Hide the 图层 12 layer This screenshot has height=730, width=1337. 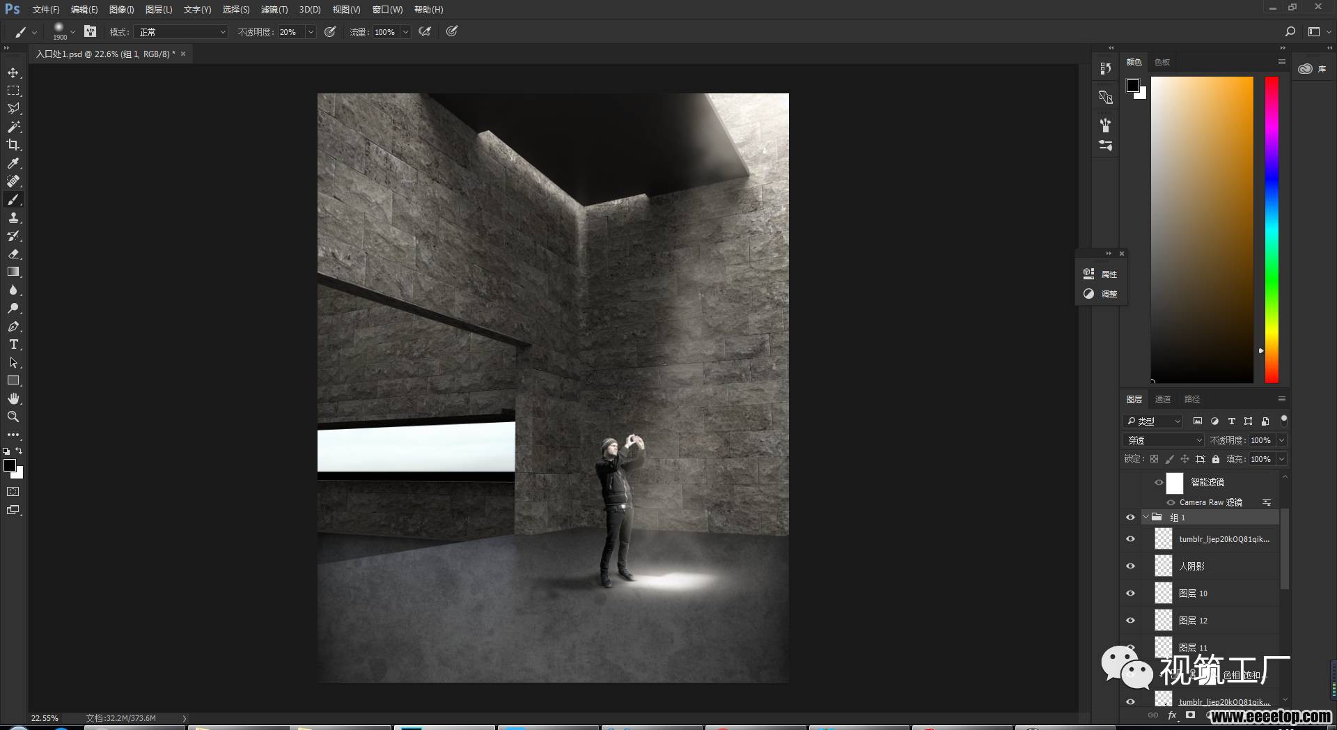click(x=1130, y=620)
